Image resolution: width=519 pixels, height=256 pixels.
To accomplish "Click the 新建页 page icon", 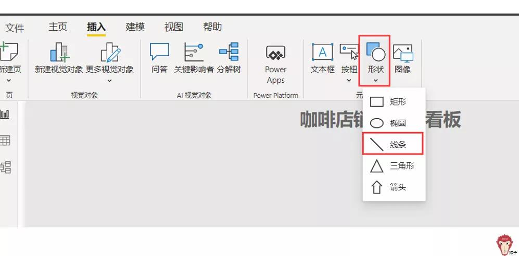I will [x=8, y=52].
